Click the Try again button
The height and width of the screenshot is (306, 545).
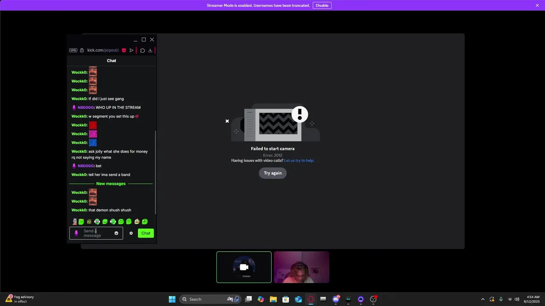(272, 173)
